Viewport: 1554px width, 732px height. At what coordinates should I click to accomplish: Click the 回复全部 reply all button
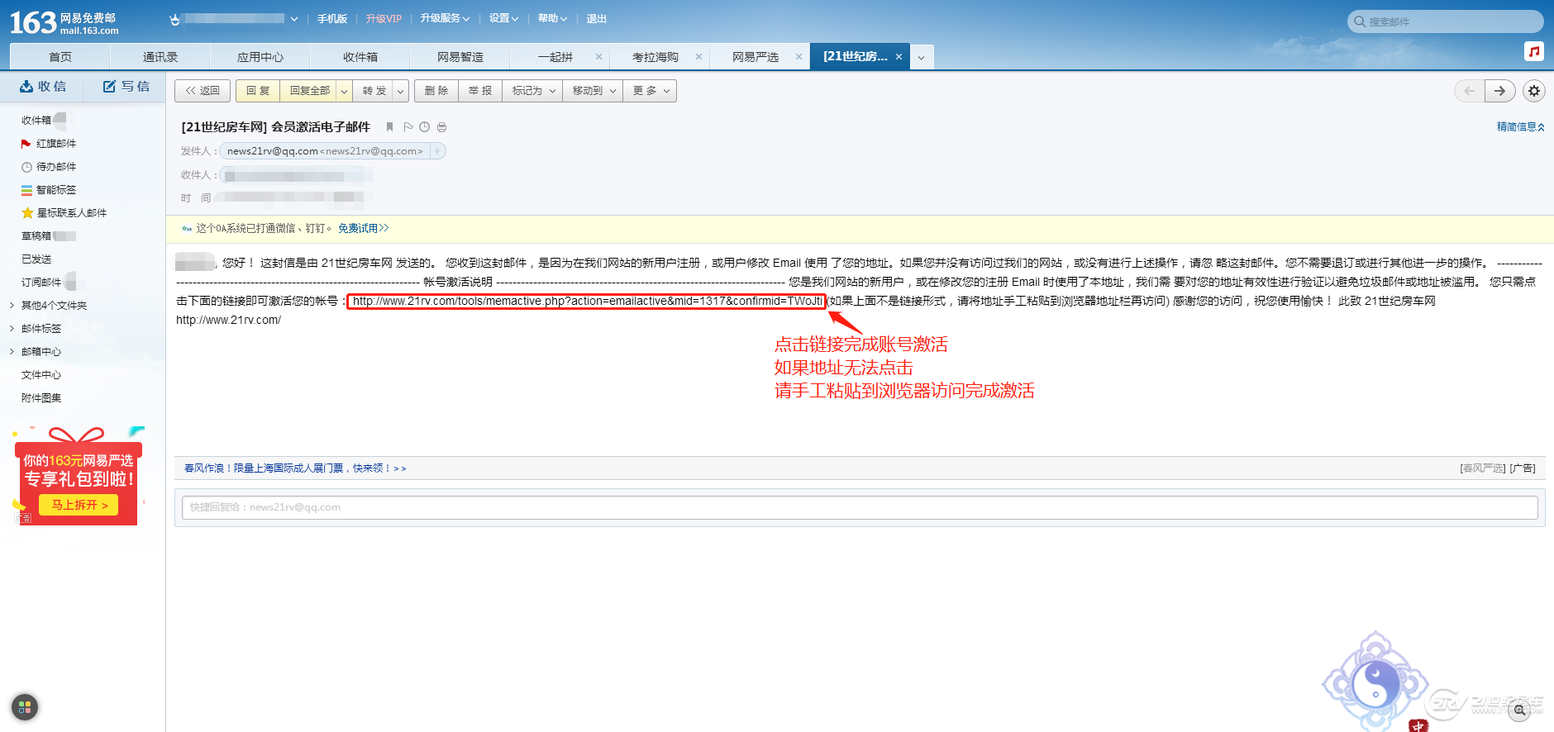(309, 91)
